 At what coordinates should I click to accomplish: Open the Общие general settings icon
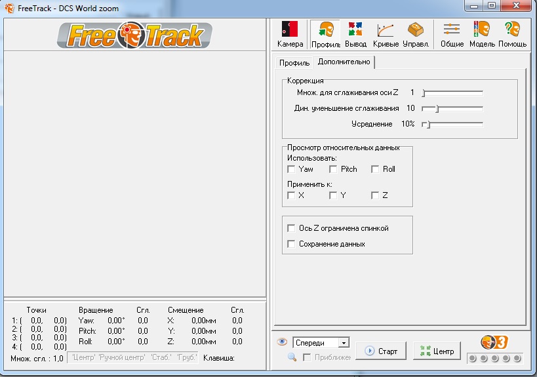[x=452, y=34]
